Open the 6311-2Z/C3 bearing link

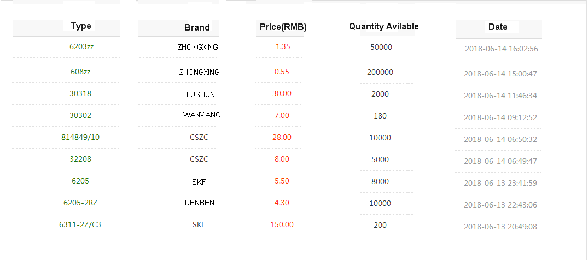[80, 224]
